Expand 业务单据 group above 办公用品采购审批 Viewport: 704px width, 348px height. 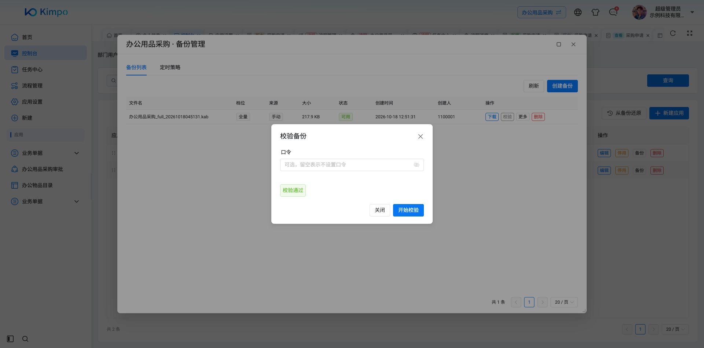(45, 153)
